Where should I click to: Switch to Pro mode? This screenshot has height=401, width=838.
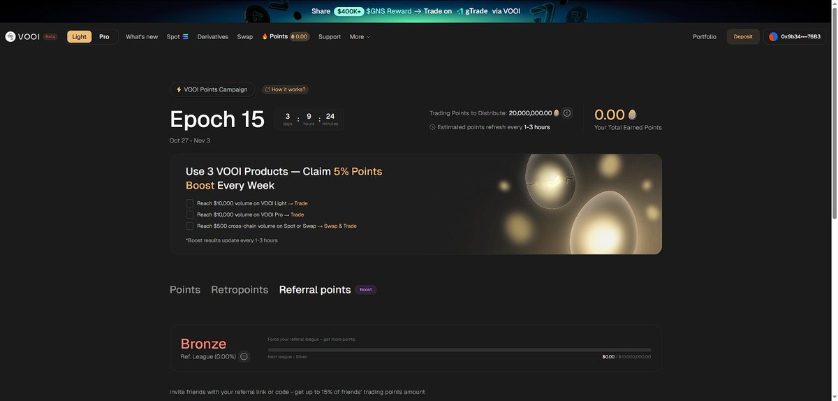104,36
